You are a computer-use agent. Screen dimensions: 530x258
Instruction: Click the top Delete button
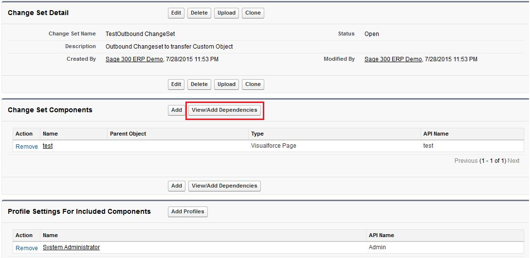tap(199, 13)
